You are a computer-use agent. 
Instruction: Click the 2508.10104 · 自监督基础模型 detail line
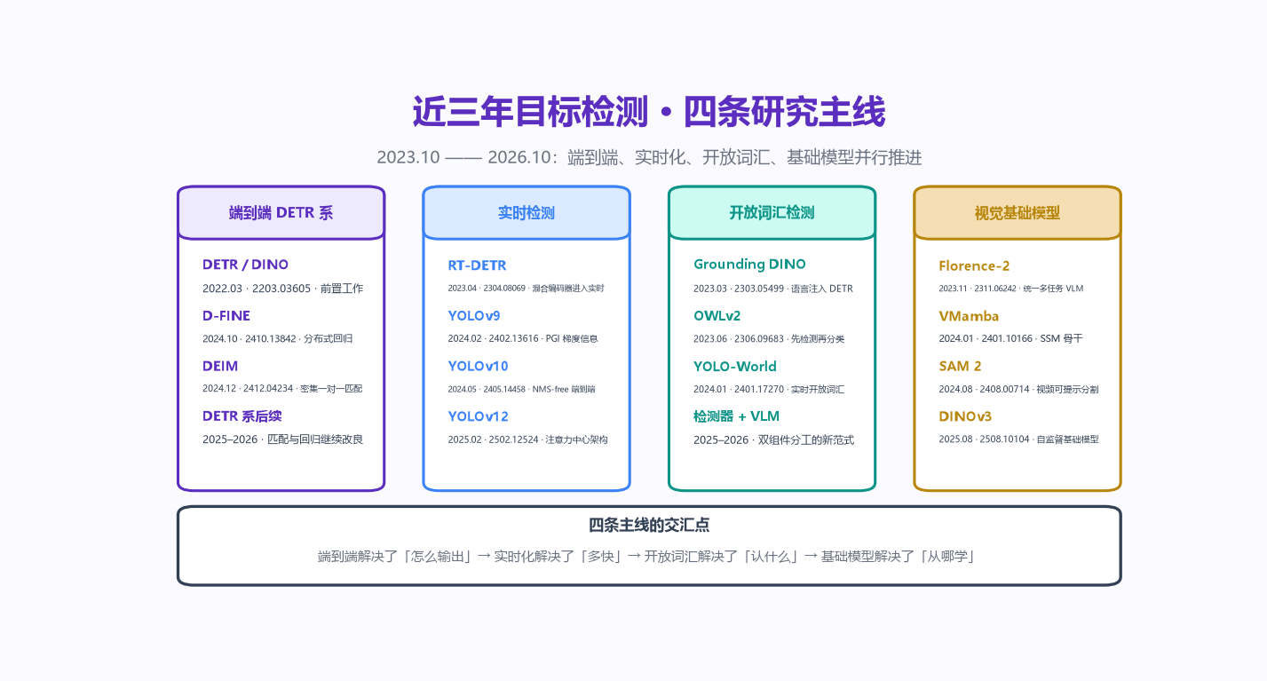[x=1018, y=439]
